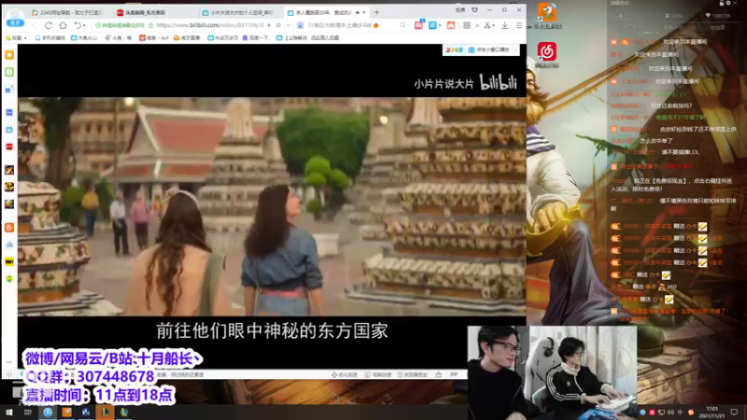Expand the translate extension dropdown arrow
Image resolution: width=747 pixels, height=420 pixels.
[439, 26]
